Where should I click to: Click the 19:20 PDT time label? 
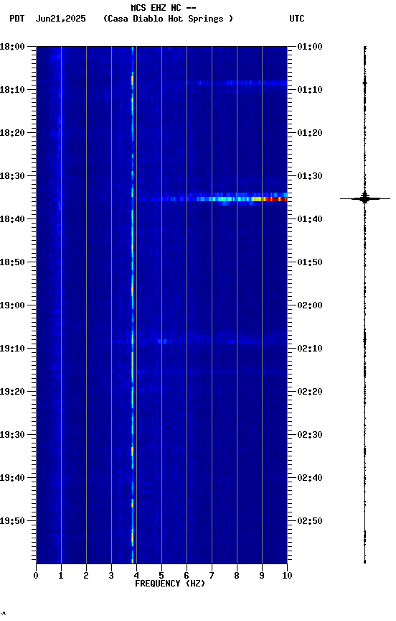pyautogui.click(x=12, y=392)
